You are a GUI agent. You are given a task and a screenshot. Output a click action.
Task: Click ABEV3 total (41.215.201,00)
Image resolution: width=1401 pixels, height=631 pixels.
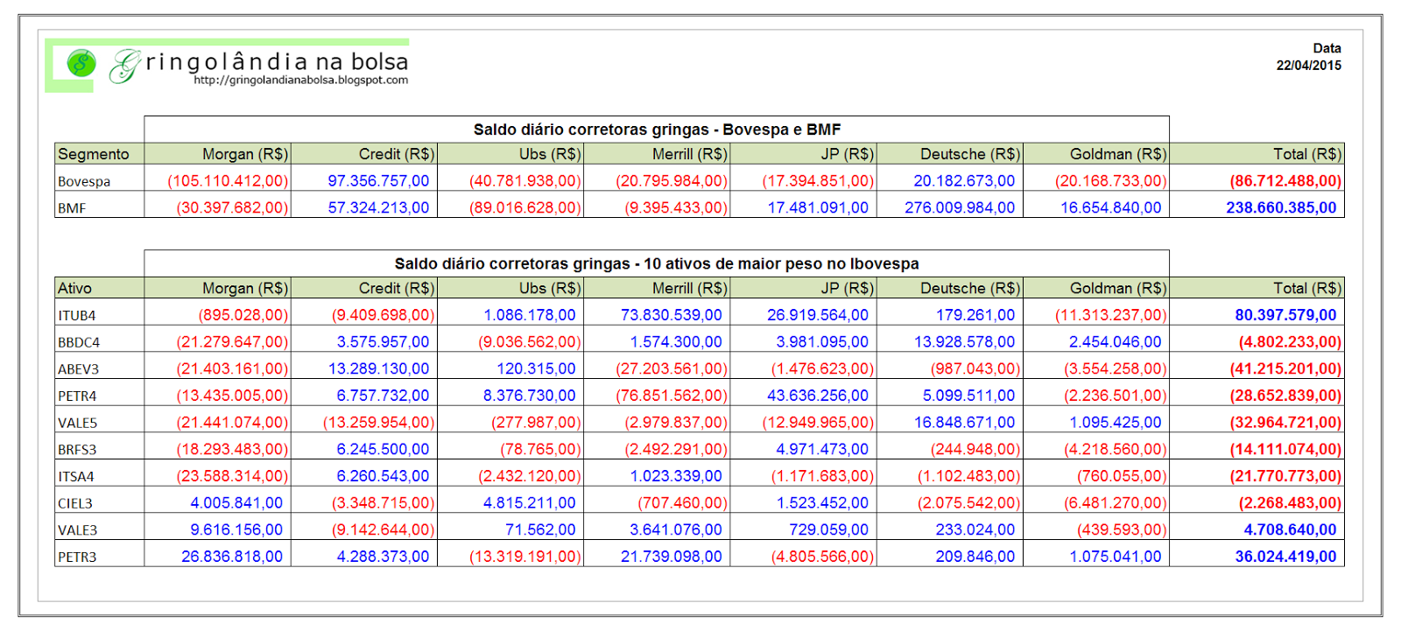[x=1285, y=369]
